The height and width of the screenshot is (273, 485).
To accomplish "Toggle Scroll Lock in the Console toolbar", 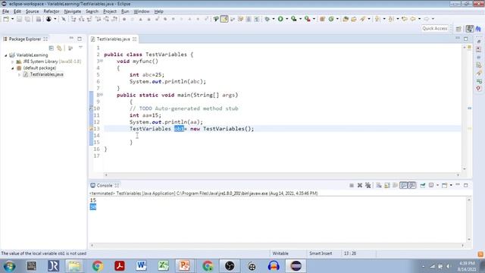I will 387,185.
